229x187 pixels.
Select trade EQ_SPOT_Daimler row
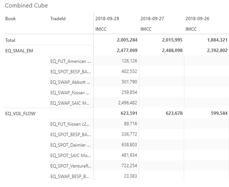(70, 145)
